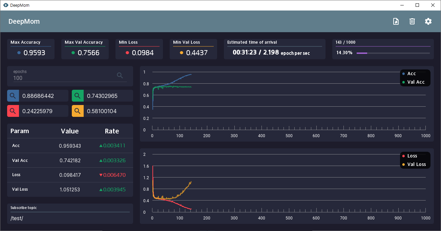This screenshot has height=231, width=441.
Task: Click the orange val loss search icon
Action: coord(78,111)
